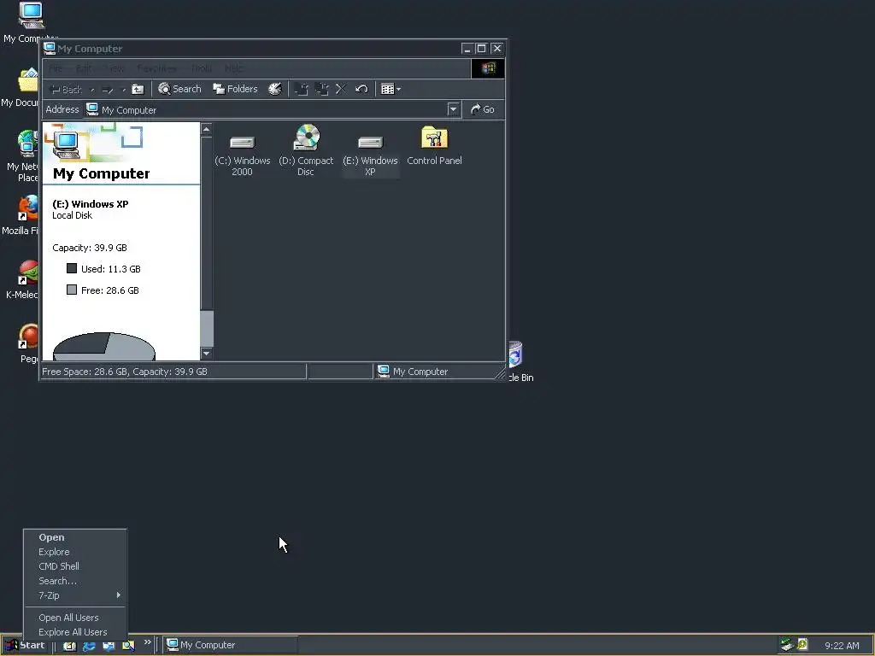This screenshot has width=875, height=656.
Task: Click the network tray icon
Action: [787, 645]
